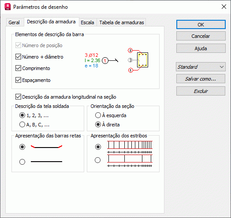Switch to the Geral tab
Image resolution: width=231 pixels, height=218 pixels.
[x=14, y=22]
